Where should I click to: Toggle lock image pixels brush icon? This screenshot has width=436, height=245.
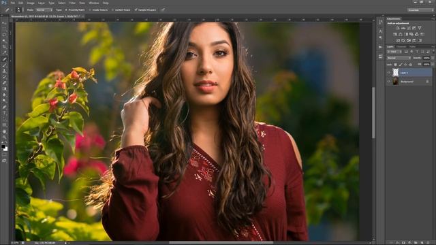coord(401,65)
